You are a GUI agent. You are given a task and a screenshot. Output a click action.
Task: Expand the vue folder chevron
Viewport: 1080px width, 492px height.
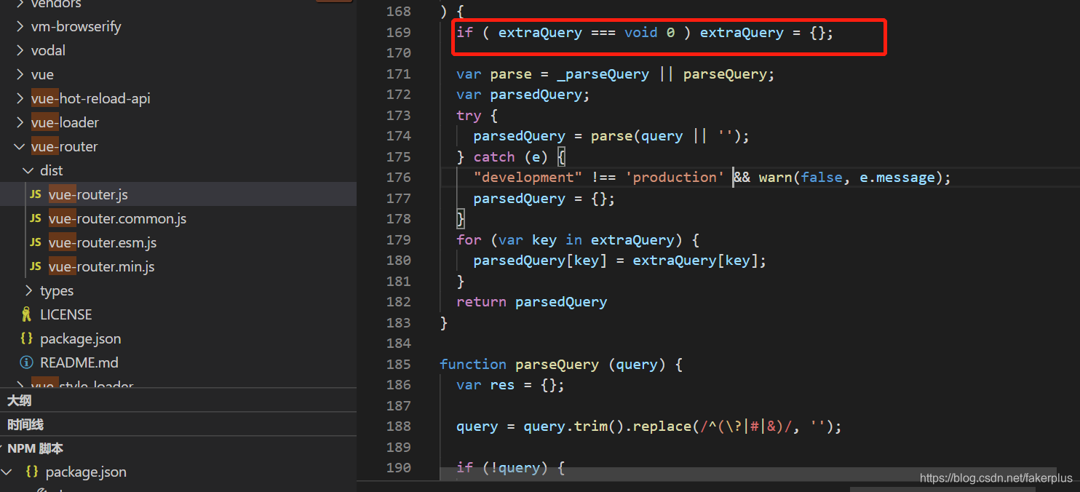click(x=20, y=75)
